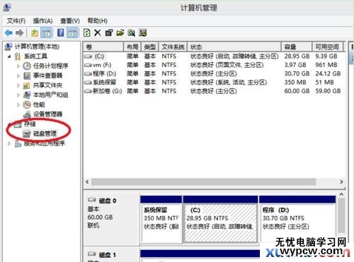Click the Up one level folder icon
Viewport: 354px width, 262px height.
pos(35,32)
